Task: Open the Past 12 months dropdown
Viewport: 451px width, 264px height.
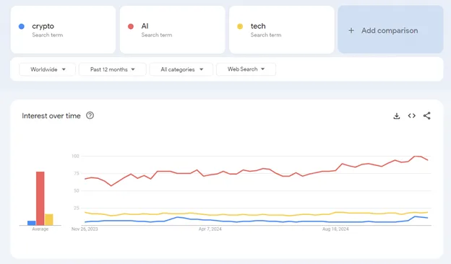Action: pyautogui.click(x=113, y=69)
